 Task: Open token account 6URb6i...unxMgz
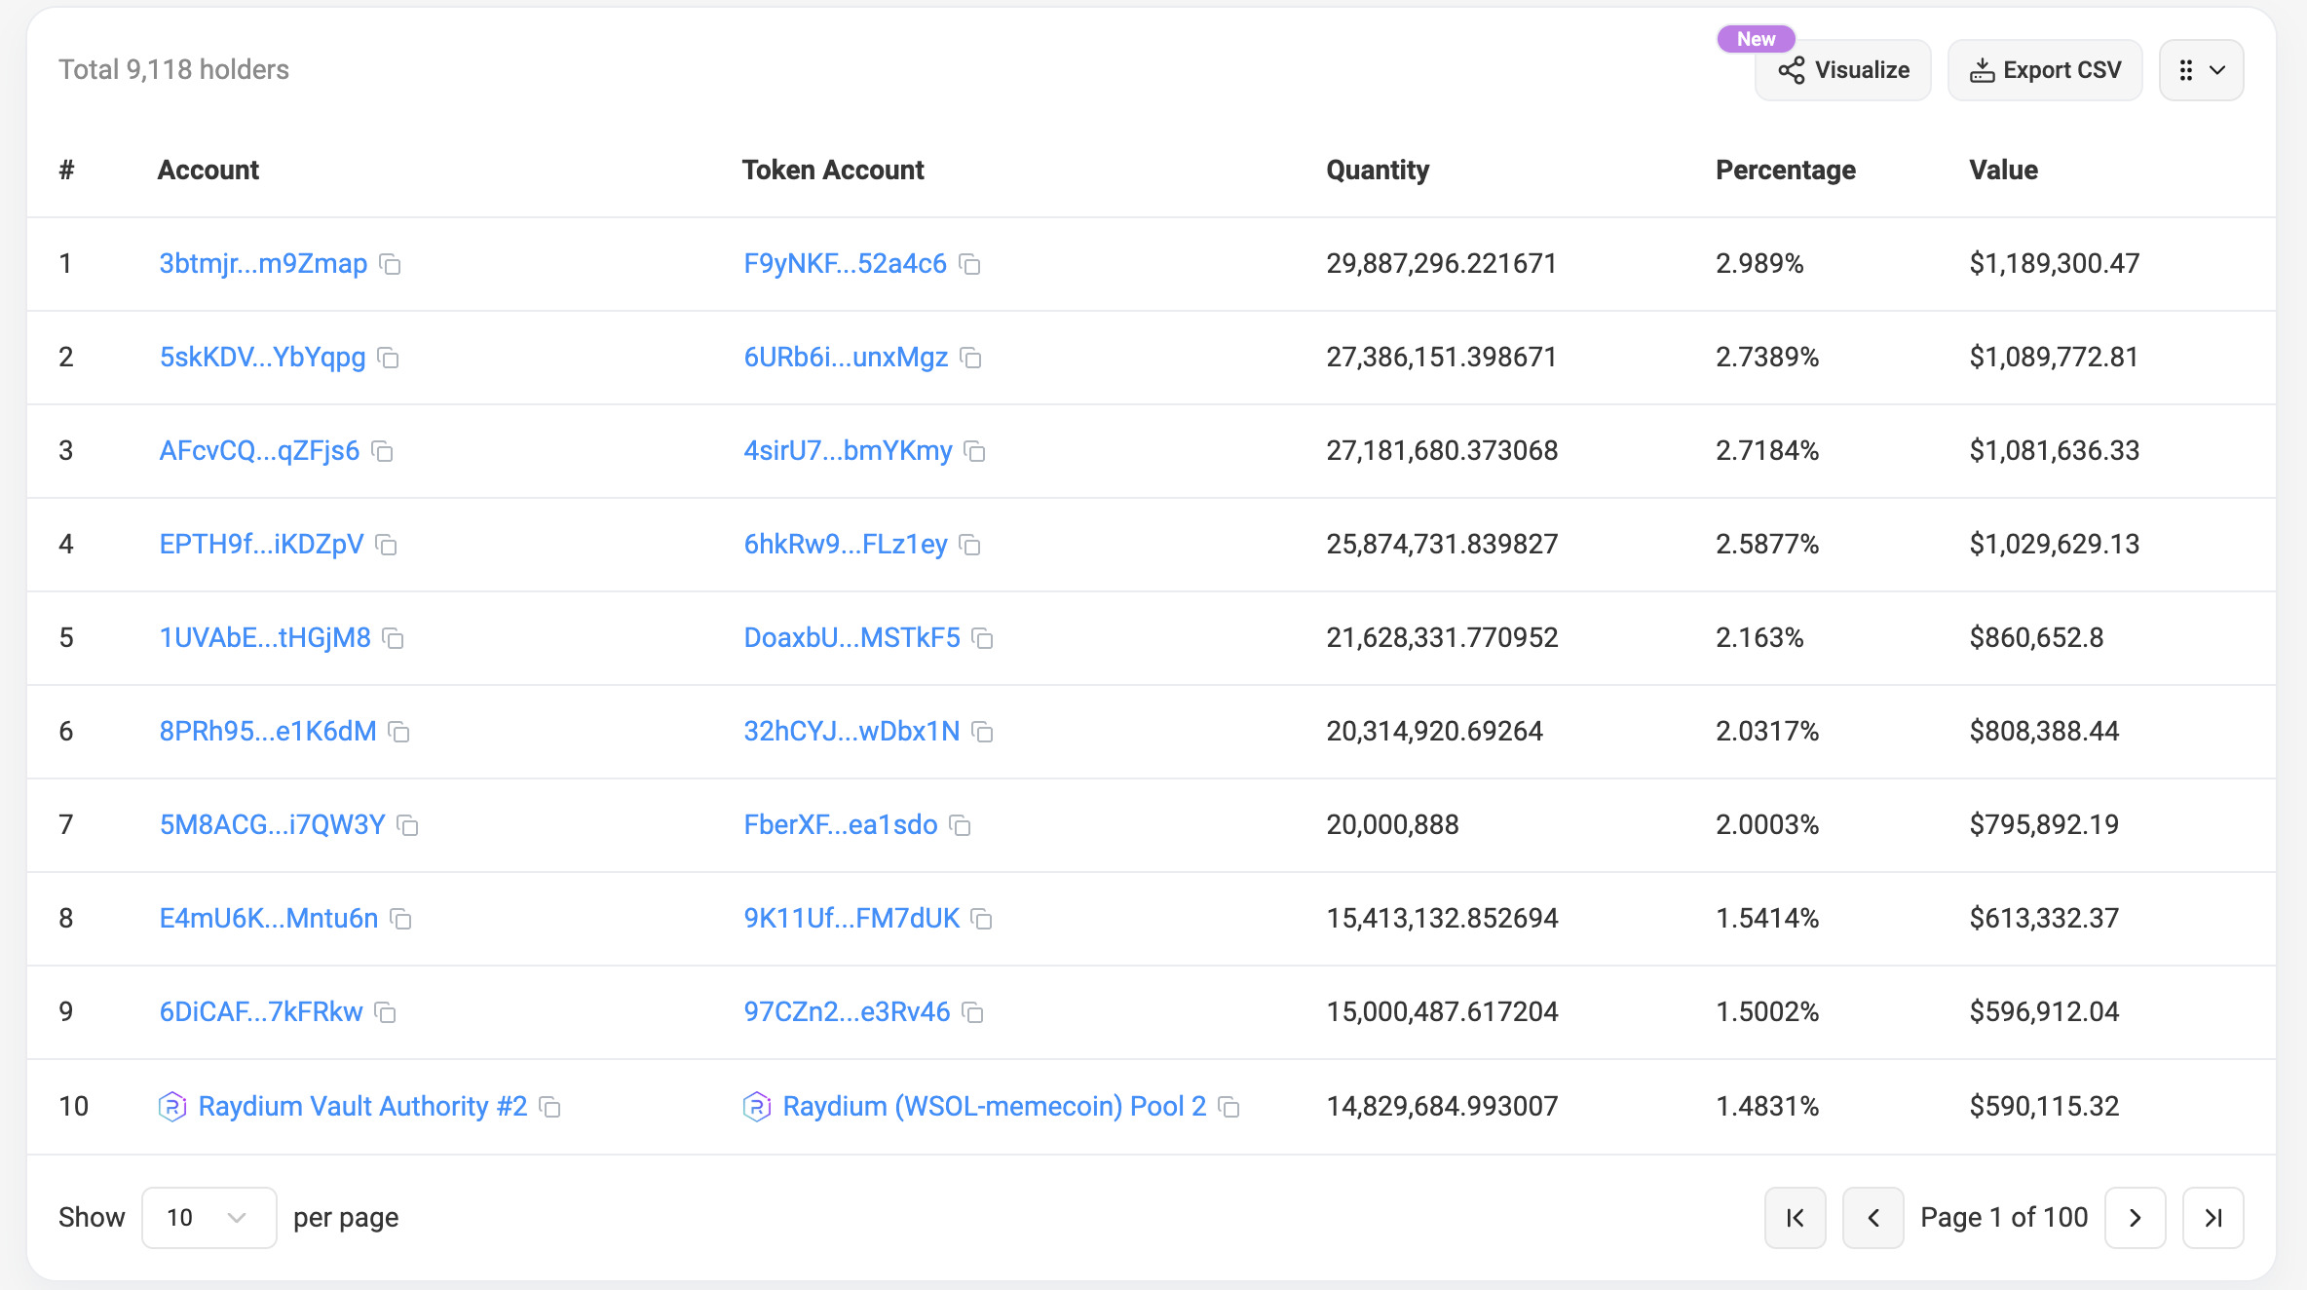point(846,357)
